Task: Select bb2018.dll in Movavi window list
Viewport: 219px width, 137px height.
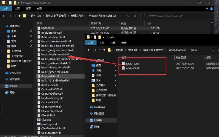Action: 48,28
